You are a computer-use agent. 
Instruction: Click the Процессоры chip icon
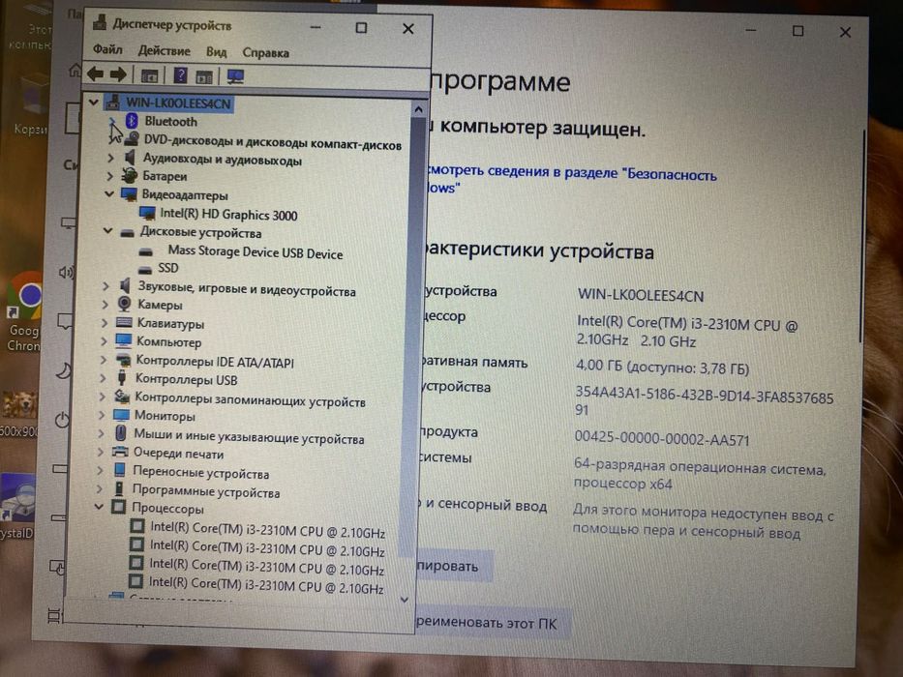[x=118, y=507]
